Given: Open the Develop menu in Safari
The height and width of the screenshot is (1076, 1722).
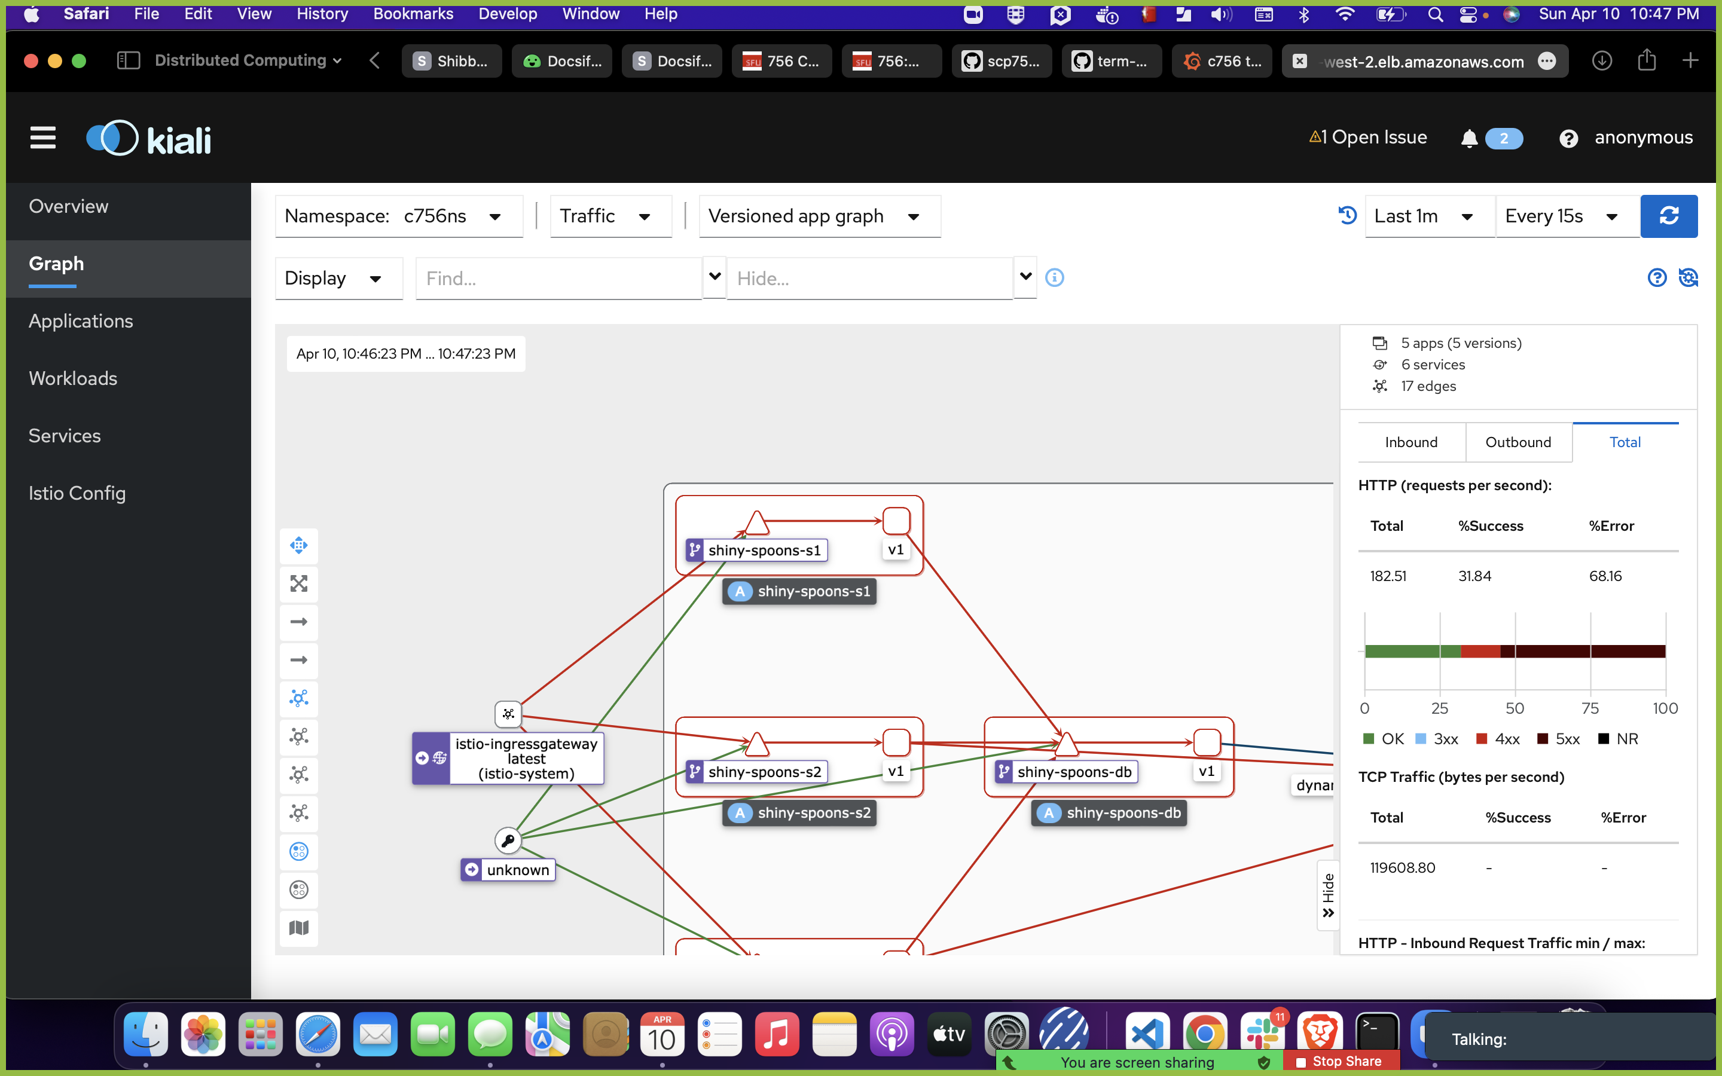Looking at the screenshot, I should pyautogui.click(x=508, y=14).
